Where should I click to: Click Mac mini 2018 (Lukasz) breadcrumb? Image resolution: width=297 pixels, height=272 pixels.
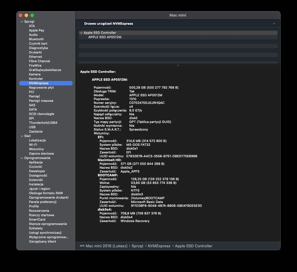click(x=107, y=246)
